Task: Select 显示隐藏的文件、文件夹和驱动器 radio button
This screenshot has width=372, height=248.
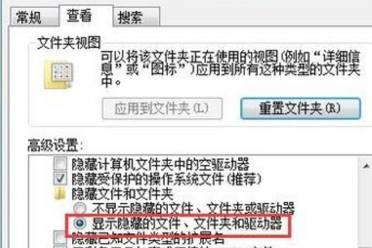Action: 80,223
